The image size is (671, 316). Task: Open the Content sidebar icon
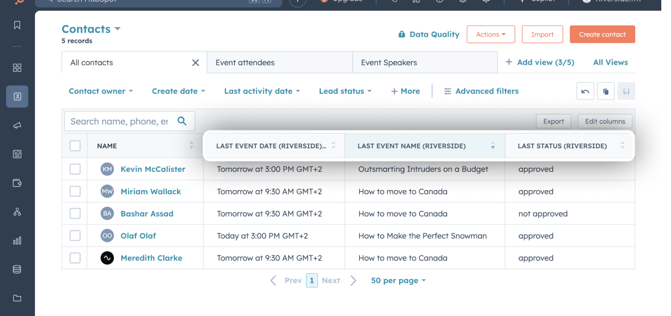coord(17,154)
